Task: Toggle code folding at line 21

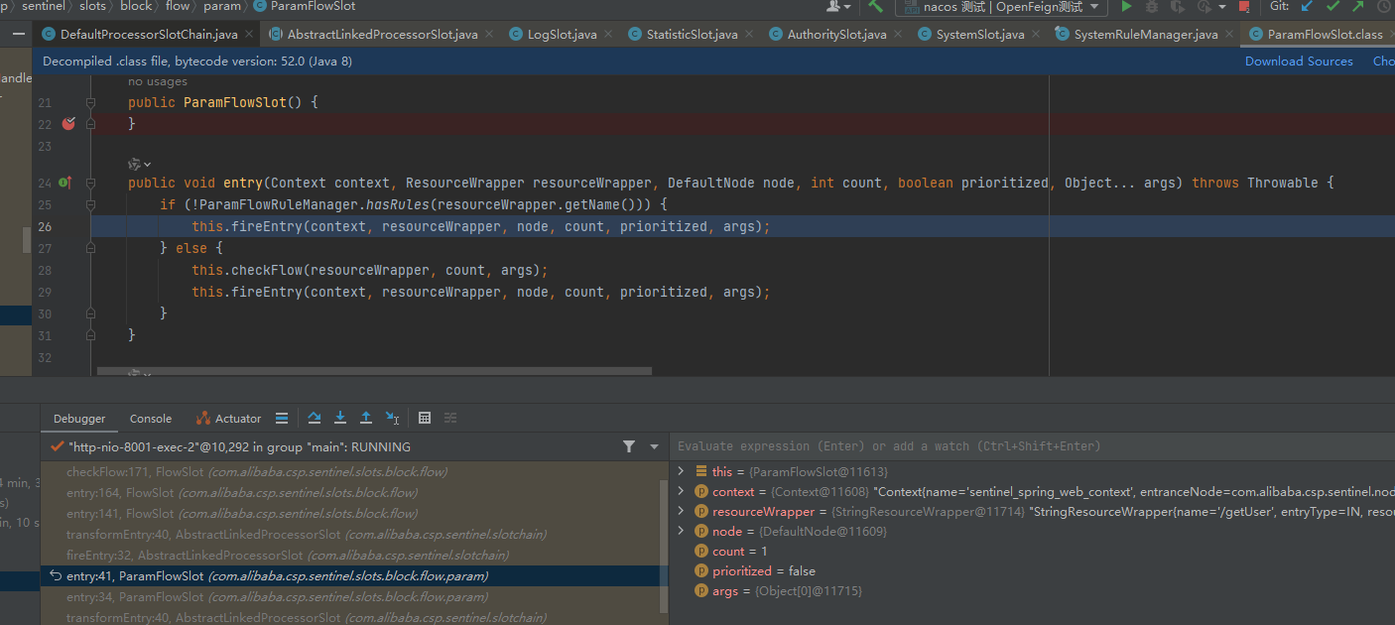Action: [x=90, y=102]
